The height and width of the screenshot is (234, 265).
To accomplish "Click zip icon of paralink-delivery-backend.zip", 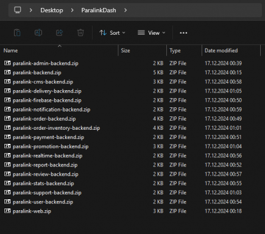I will tap(7, 91).
